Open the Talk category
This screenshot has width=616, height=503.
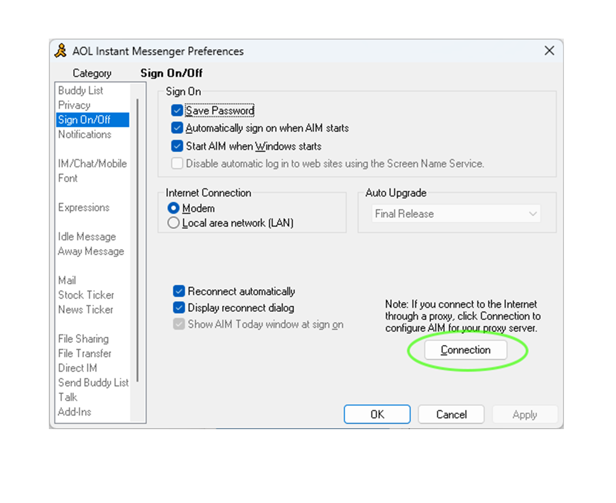pos(67,397)
